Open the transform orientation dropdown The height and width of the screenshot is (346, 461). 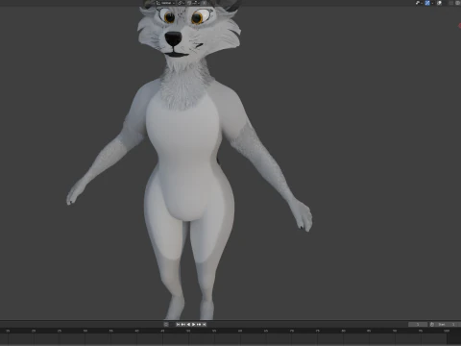166,3
